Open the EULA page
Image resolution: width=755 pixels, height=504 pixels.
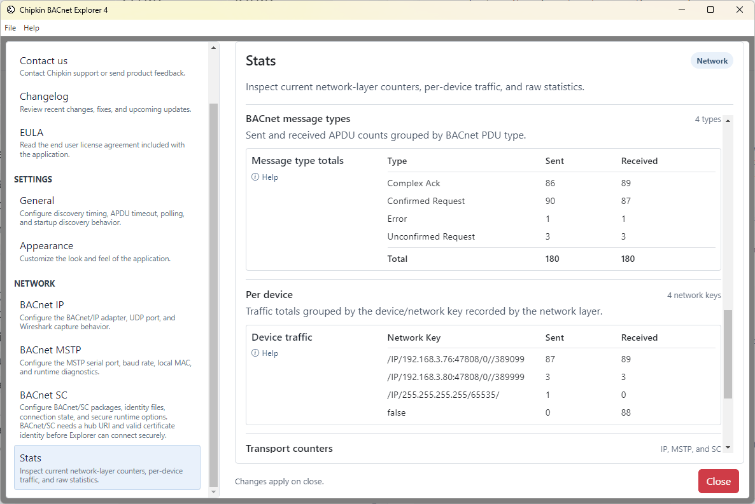pos(107,143)
